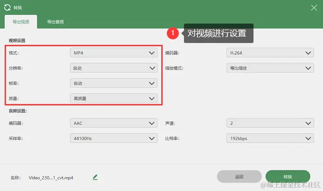
Task: Click the 帧率: label
Action: [x=13, y=83]
